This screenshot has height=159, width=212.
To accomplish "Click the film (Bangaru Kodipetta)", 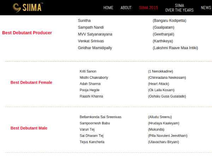I will pos(169,21).
